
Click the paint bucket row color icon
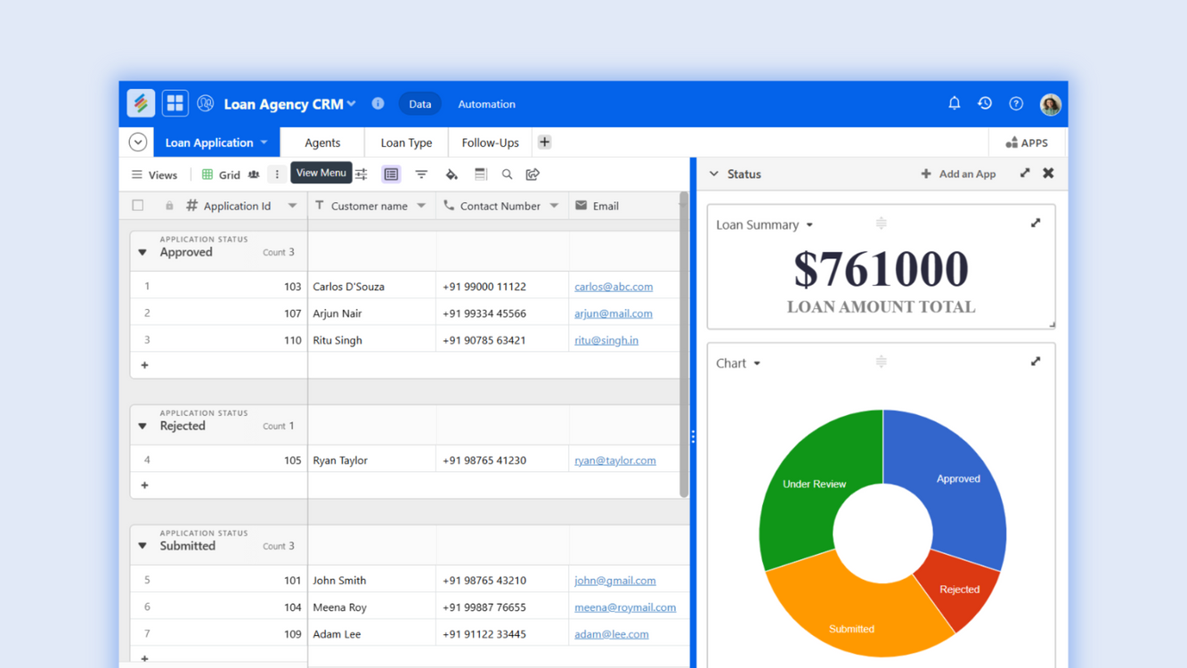point(451,175)
